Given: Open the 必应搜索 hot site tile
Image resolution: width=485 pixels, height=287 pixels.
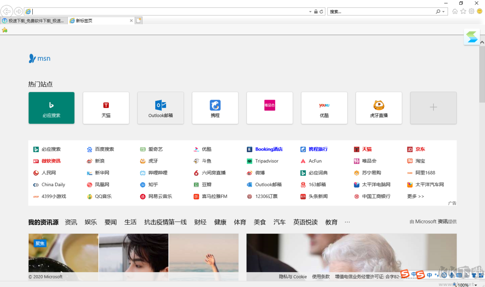Looking at the screenshot, I should tap(51, 108).
